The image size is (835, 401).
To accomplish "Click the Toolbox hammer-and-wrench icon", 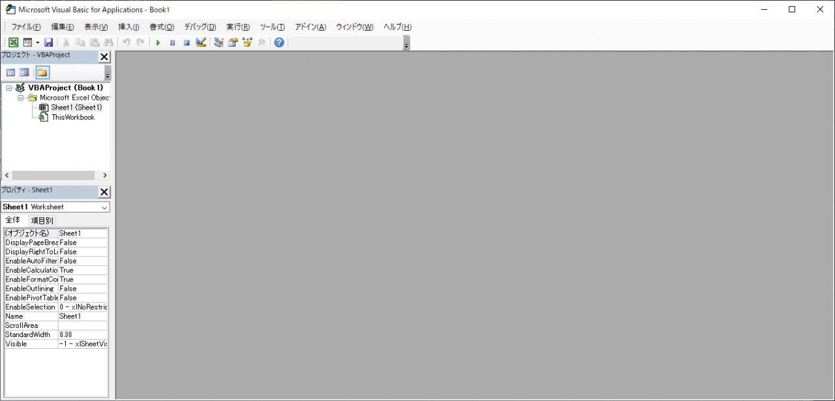I will point(262,42).
